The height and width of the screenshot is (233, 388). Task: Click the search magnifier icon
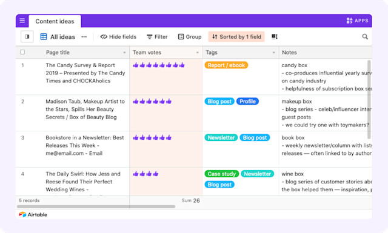(365, 36)
